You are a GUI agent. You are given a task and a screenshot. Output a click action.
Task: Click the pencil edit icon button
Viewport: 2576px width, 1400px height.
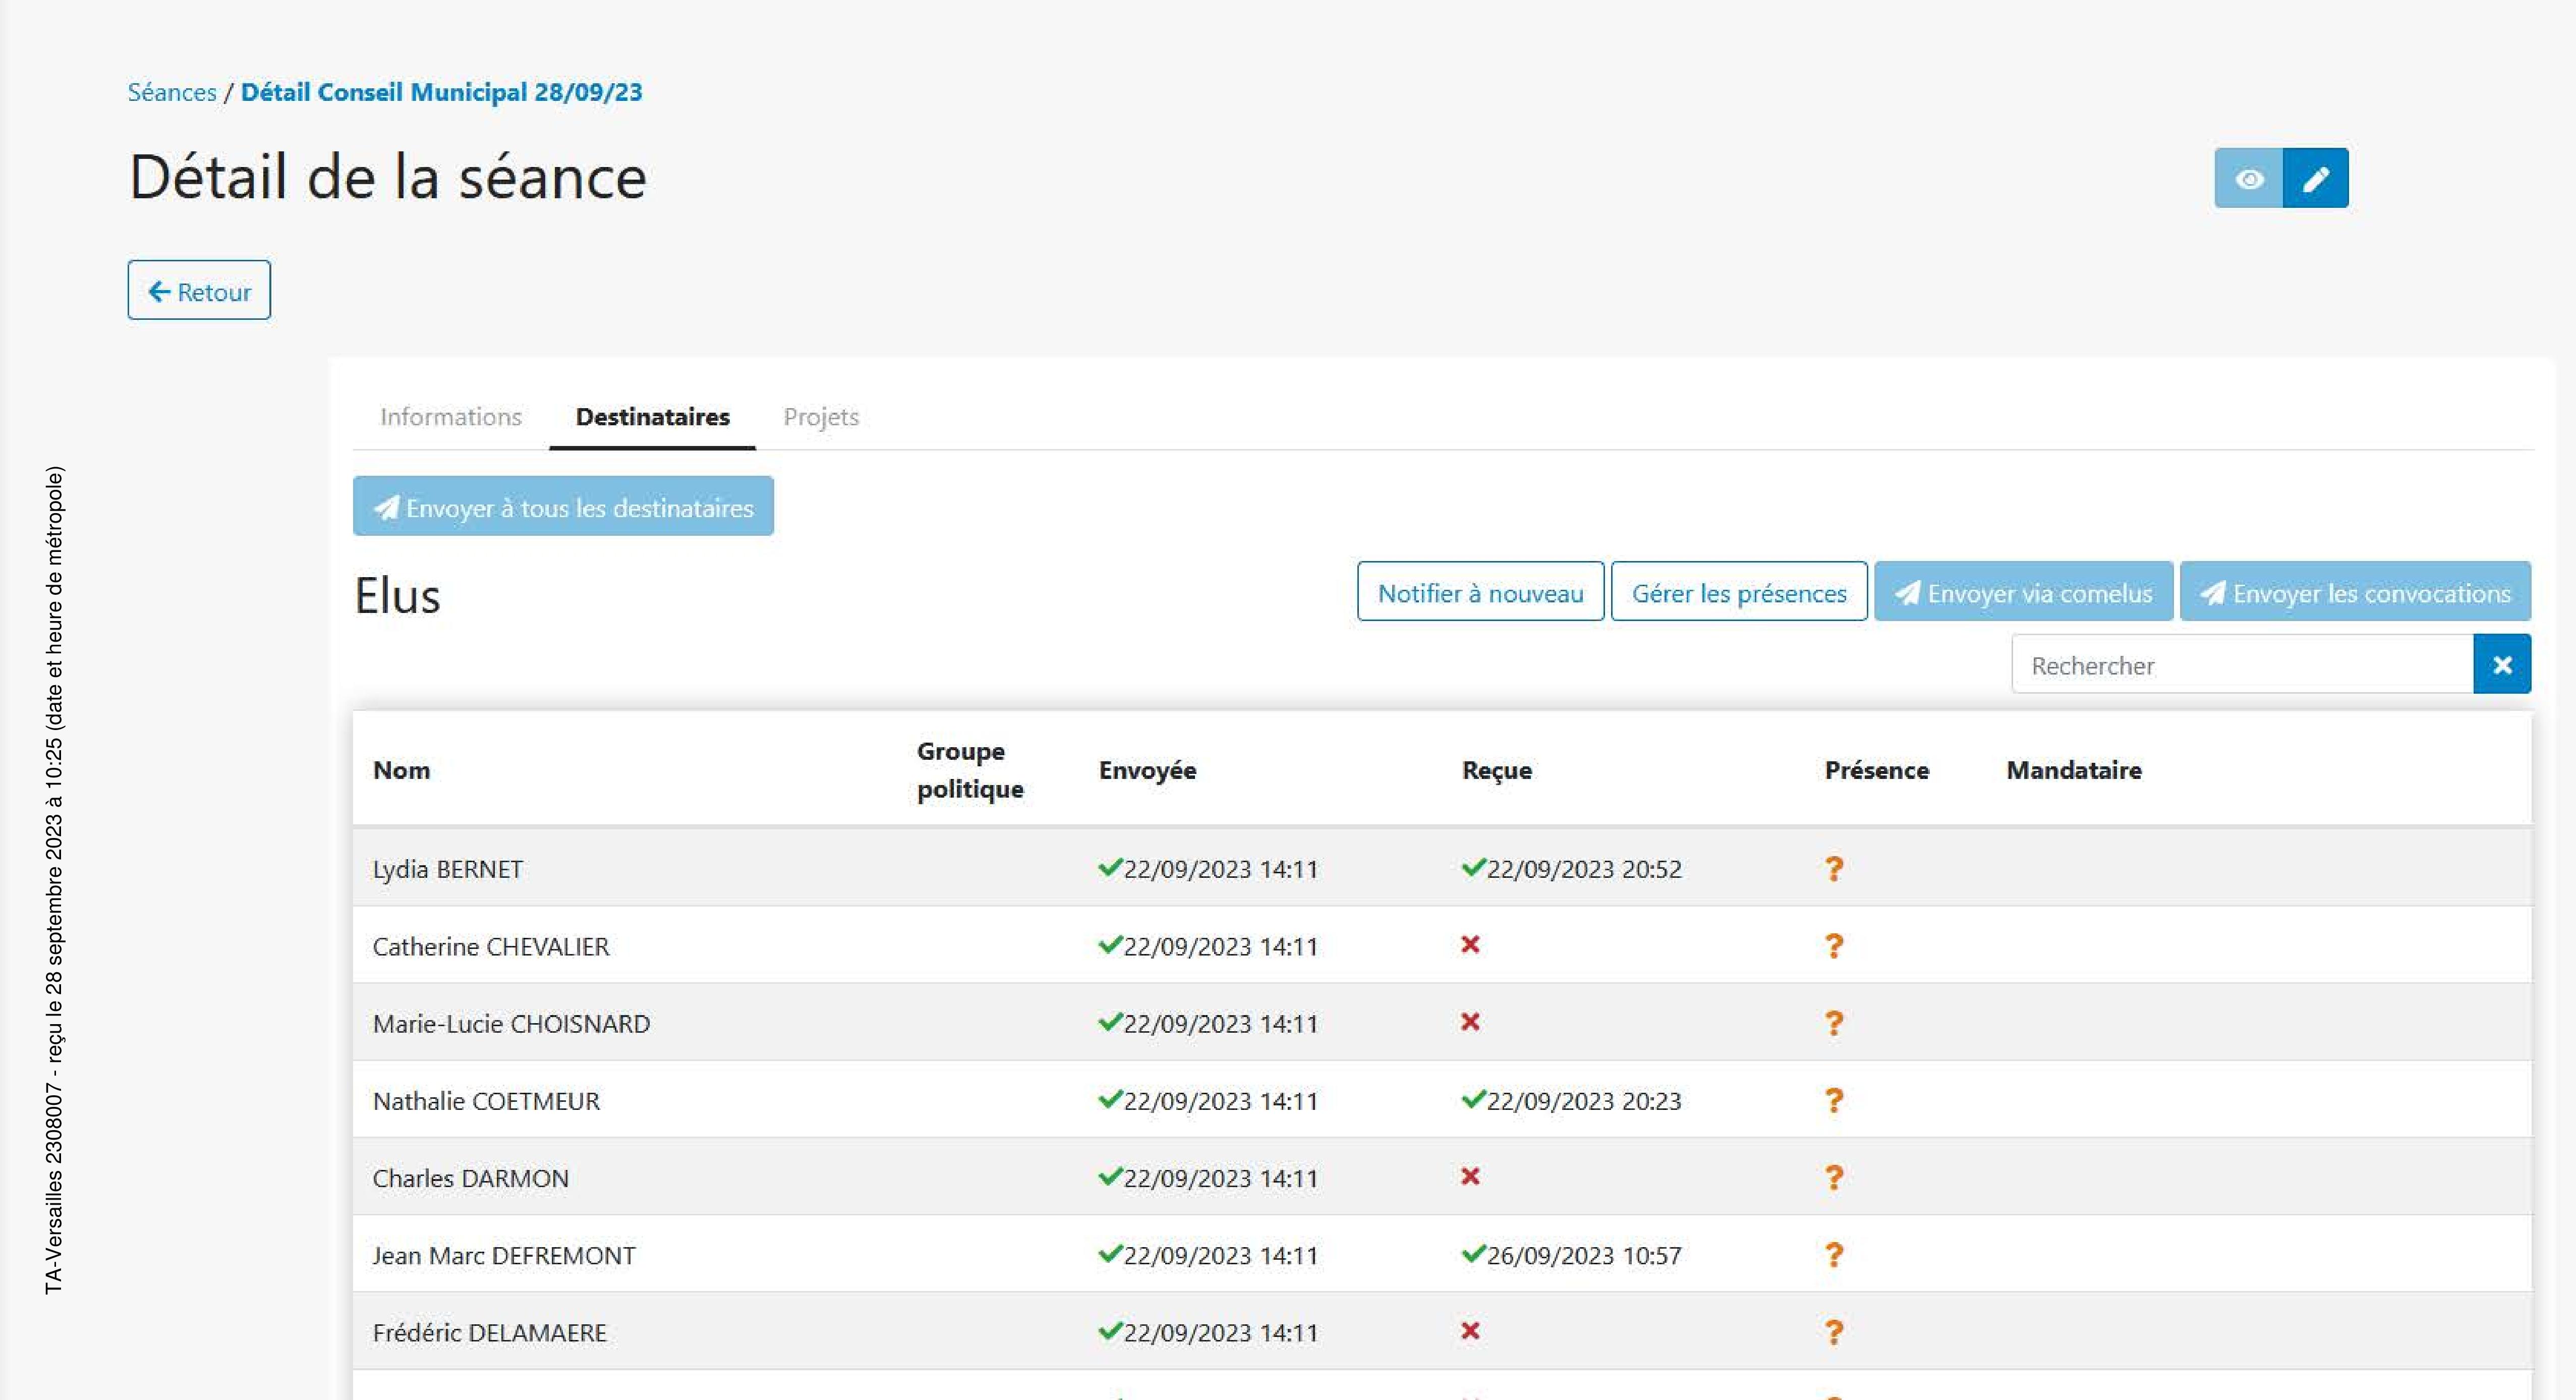(x=2315, y=179)
